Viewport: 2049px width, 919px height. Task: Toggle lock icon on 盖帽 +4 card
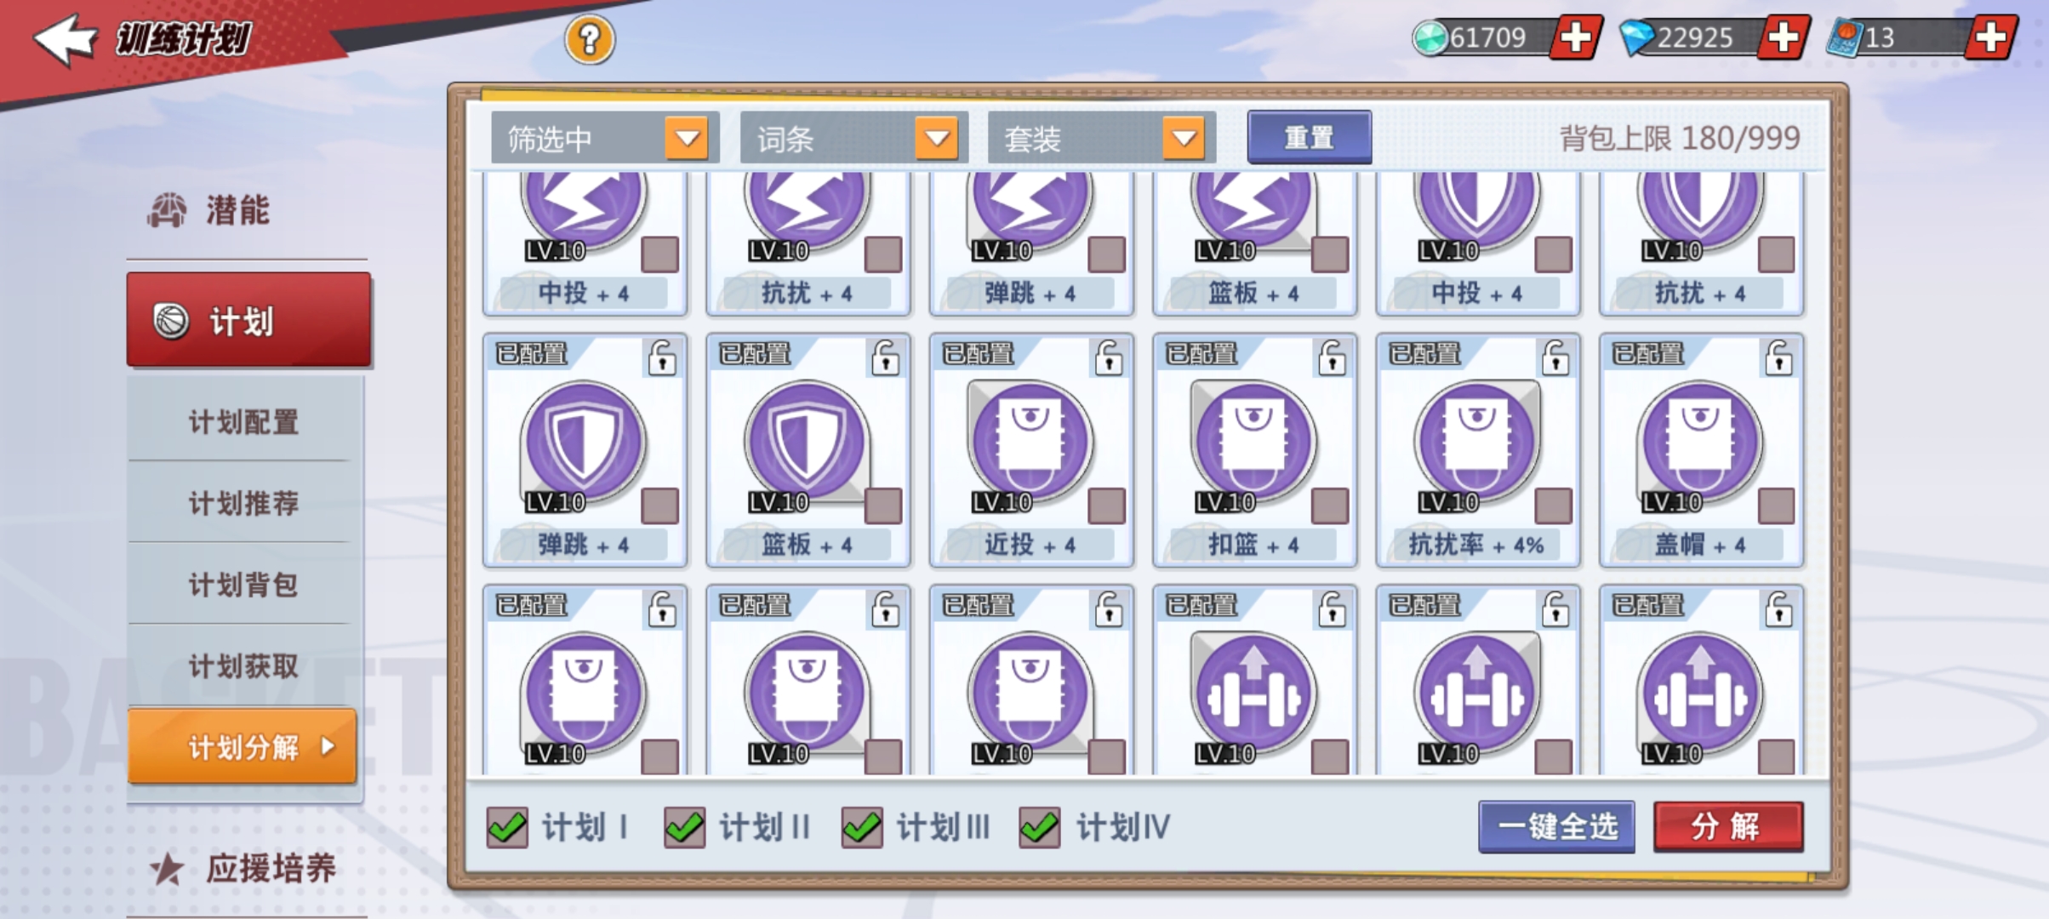tap(1778, 357)
